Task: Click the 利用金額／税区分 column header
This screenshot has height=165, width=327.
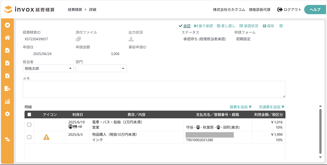Action: 268,115
